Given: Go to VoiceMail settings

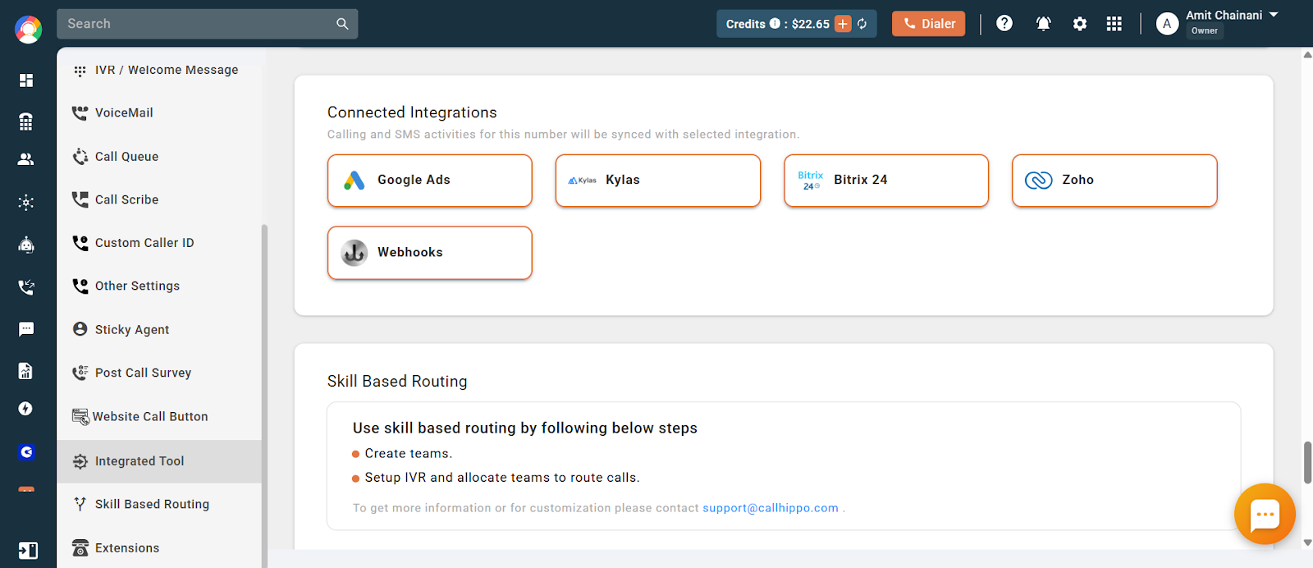Looking at the screenshot, I should tap(159, 112).
